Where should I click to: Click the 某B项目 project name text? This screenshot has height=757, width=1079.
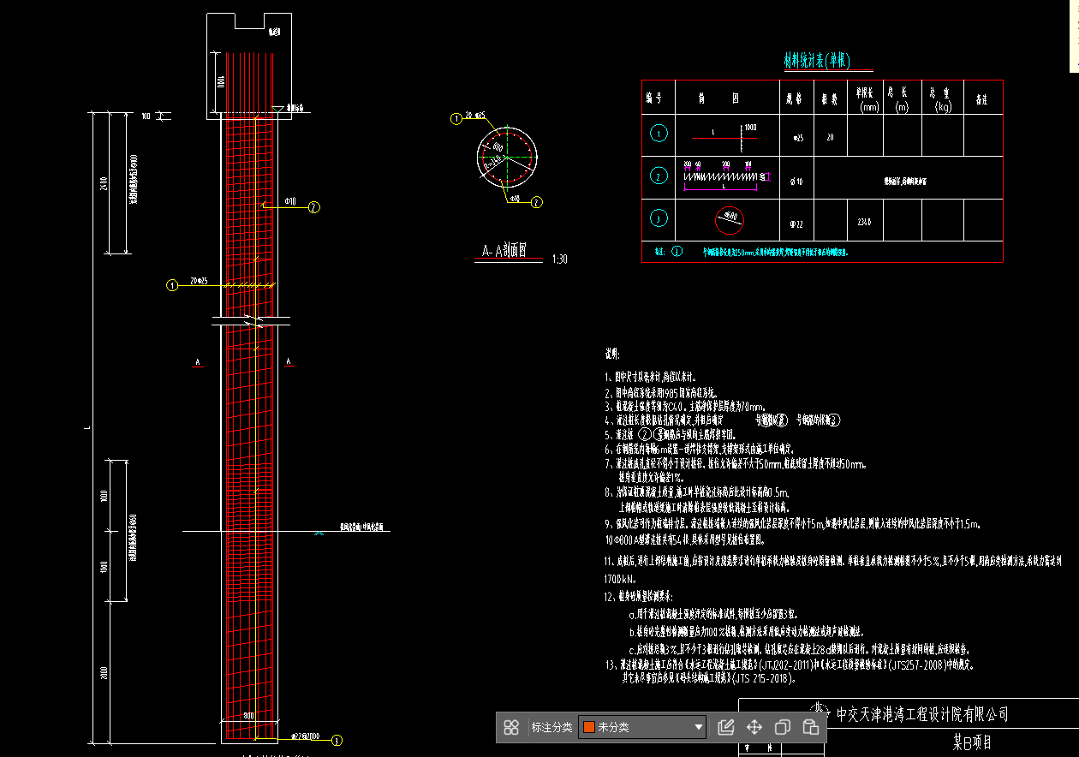click(x=972, y=742)
